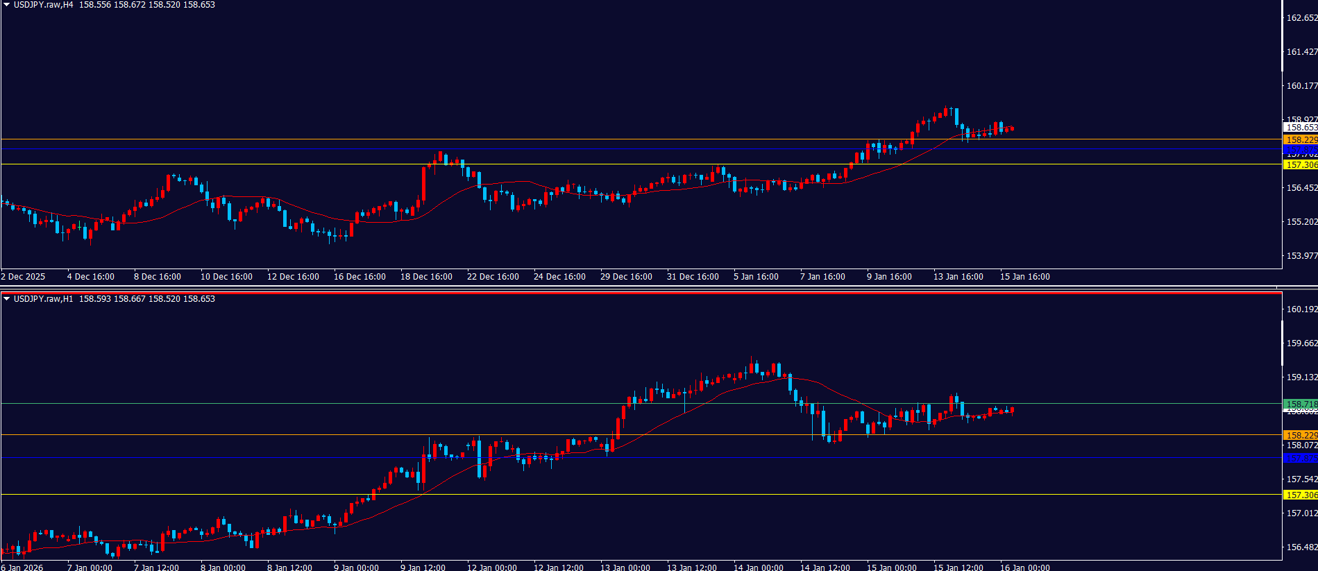Click the USDJPY.raw,H1 chart title text
Image resolution: width=1318 pixels, height=571 pixels.
point(43,299)
